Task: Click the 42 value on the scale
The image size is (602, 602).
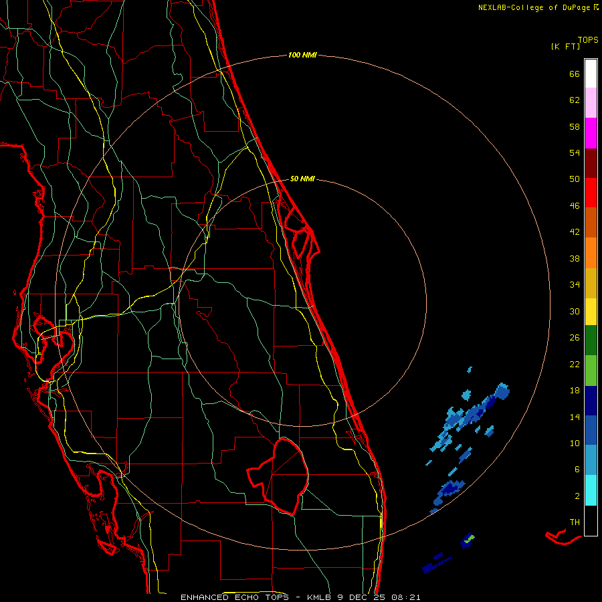Action: (x=575, y=231)
